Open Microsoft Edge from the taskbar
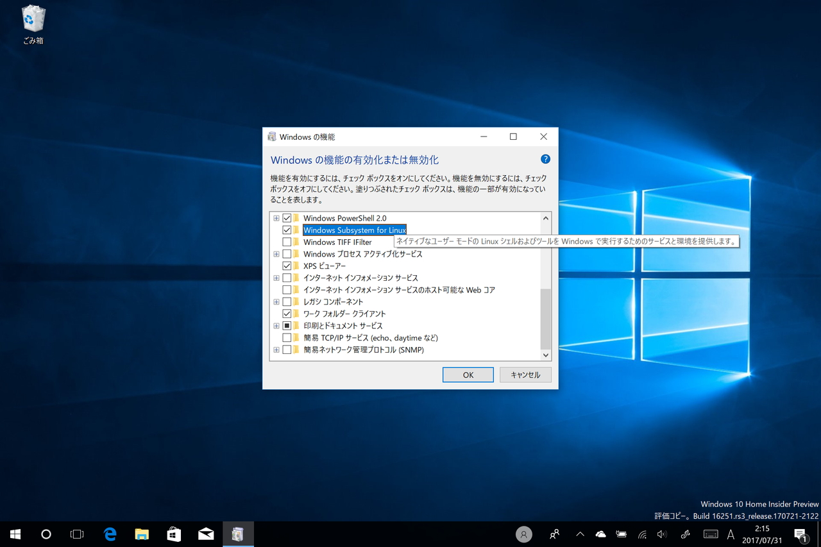This screenshot has width=821, height=547. tap(110, 534)
